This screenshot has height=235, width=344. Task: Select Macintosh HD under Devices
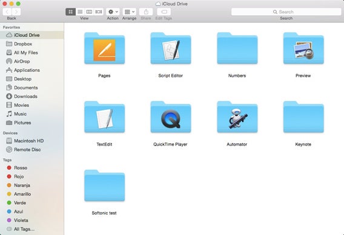pos(32,141)
